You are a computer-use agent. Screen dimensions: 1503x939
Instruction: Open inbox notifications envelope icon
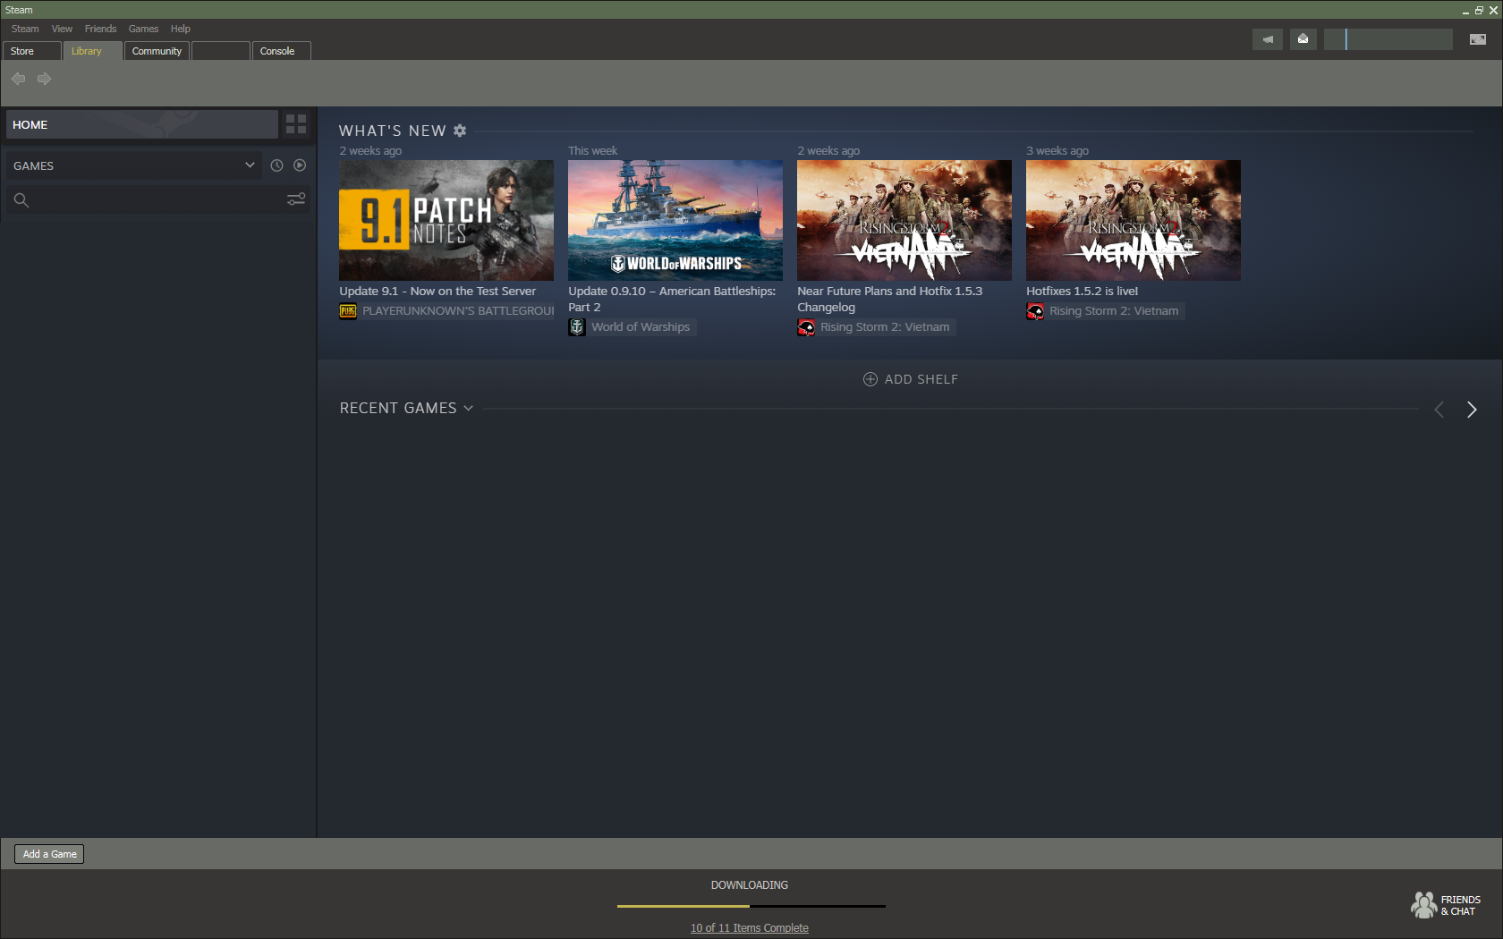tap(1303, 39)
